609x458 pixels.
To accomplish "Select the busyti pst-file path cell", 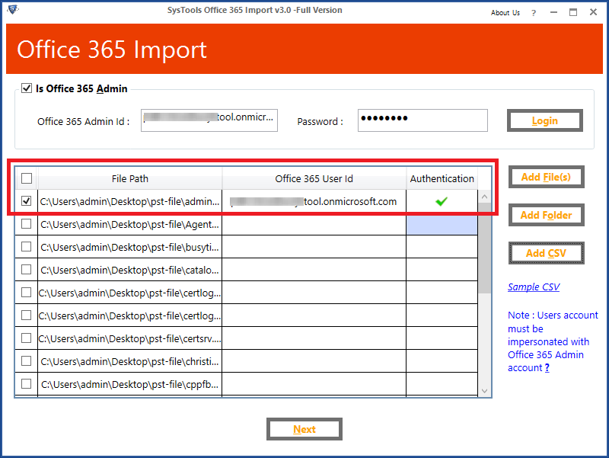I will pyautogui.click(x=129, y=247).
